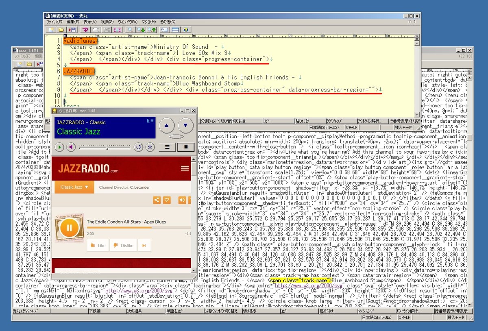The image size is (488, 331).
Task: Click the pink undo arrow icon
Action: (85, 30)
